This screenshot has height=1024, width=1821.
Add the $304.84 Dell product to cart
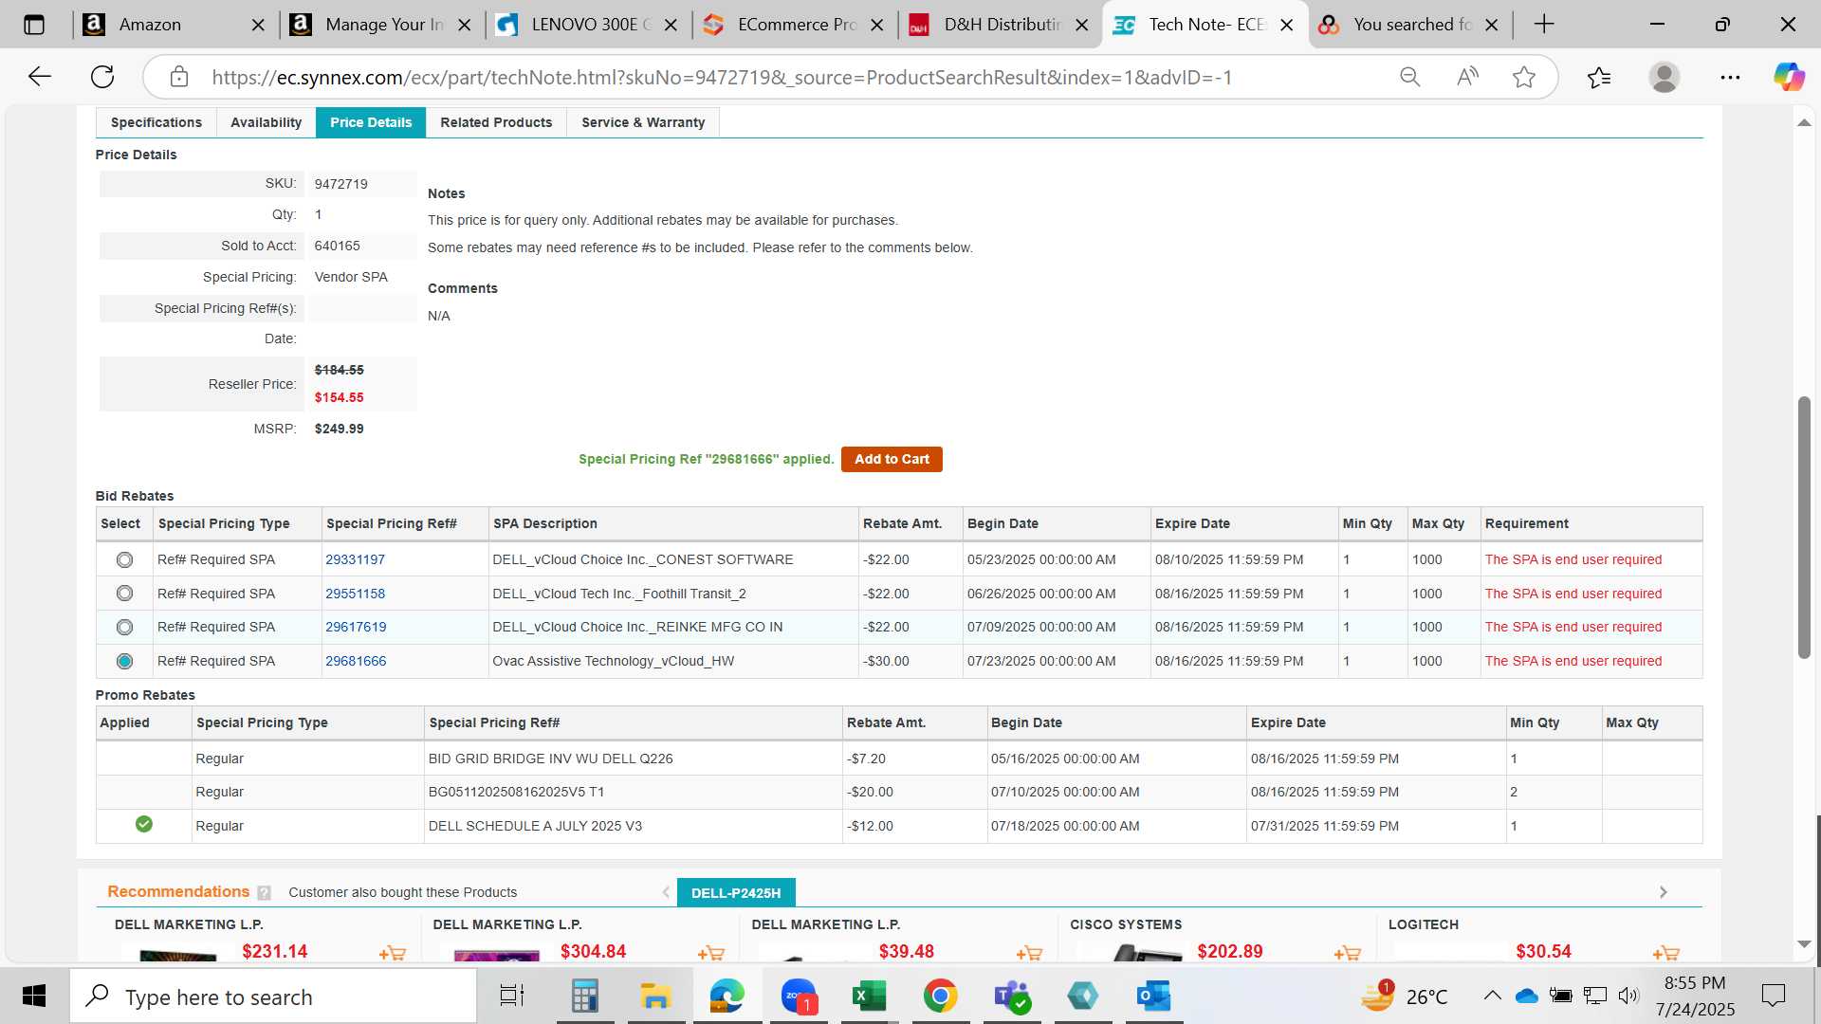(710, 953)
